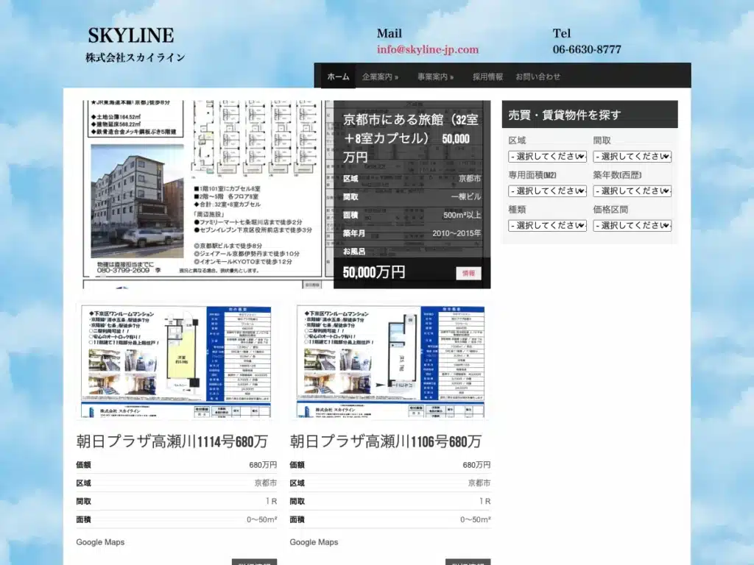The image size is (754, 565).
Task: Click the 一棟ビル 間取 value
Action: 466,197
